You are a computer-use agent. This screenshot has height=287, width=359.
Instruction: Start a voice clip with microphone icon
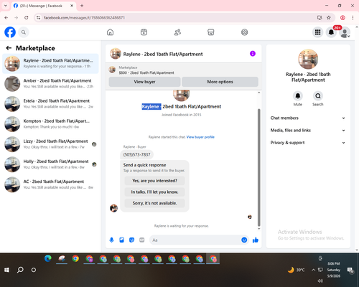(x=111, y=240)
